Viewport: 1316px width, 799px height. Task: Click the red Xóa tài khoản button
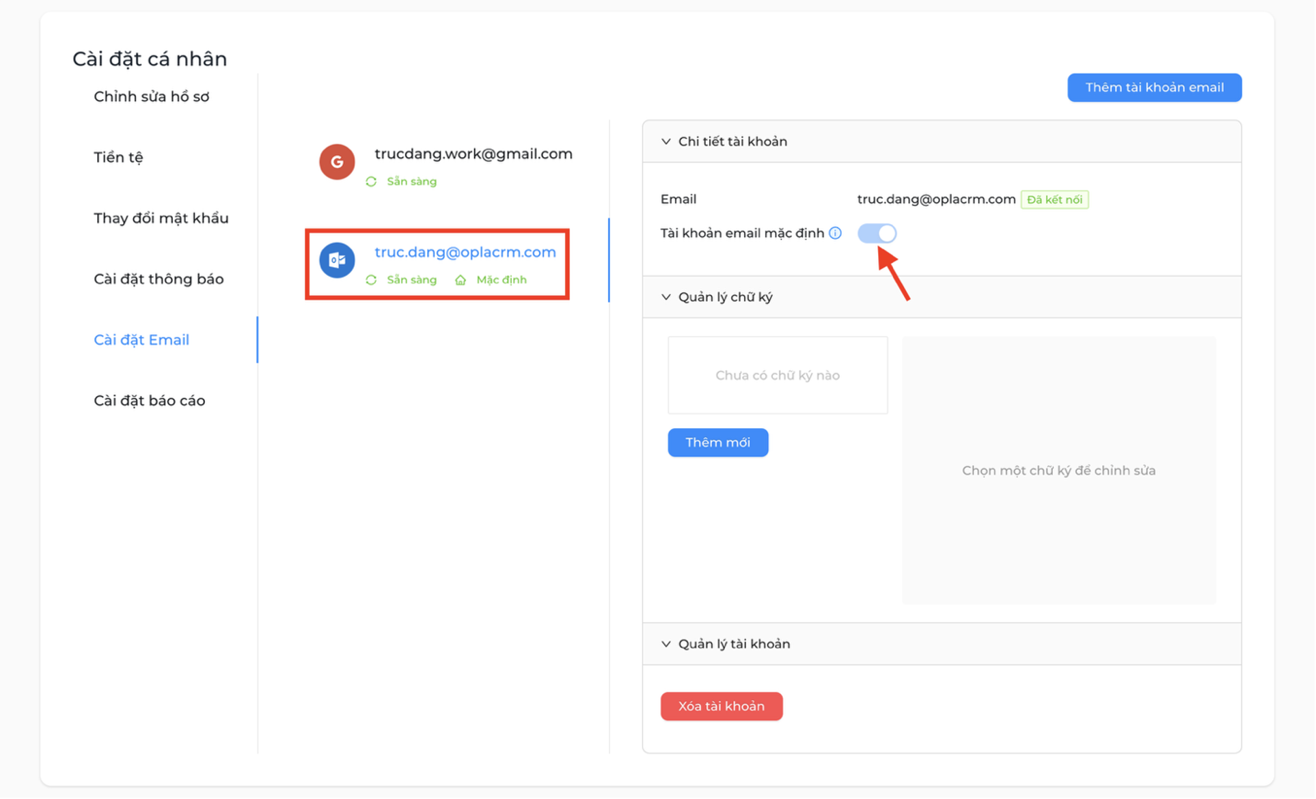[x=721, y=706]
